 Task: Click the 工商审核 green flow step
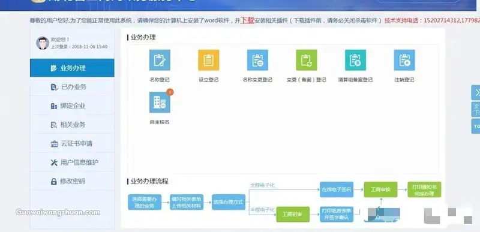click(380, 189)
